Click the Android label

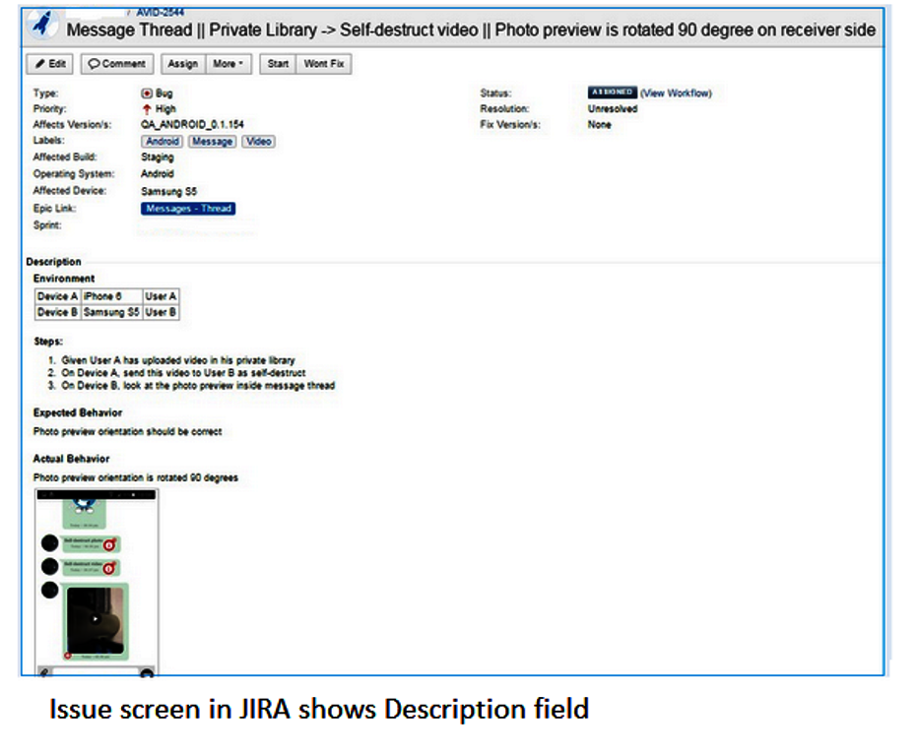[x=161, y=141]
